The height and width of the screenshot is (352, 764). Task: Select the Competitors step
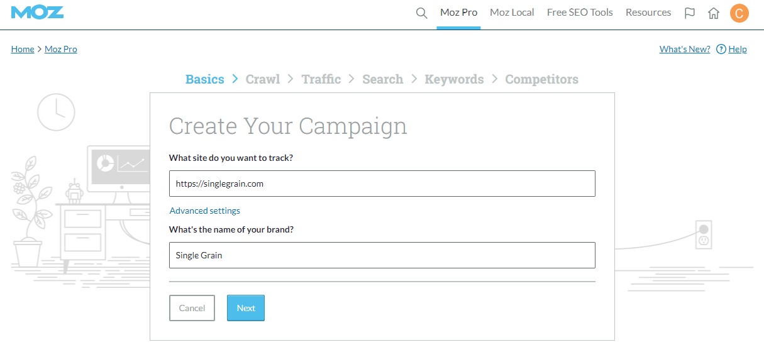click(542, 79)
